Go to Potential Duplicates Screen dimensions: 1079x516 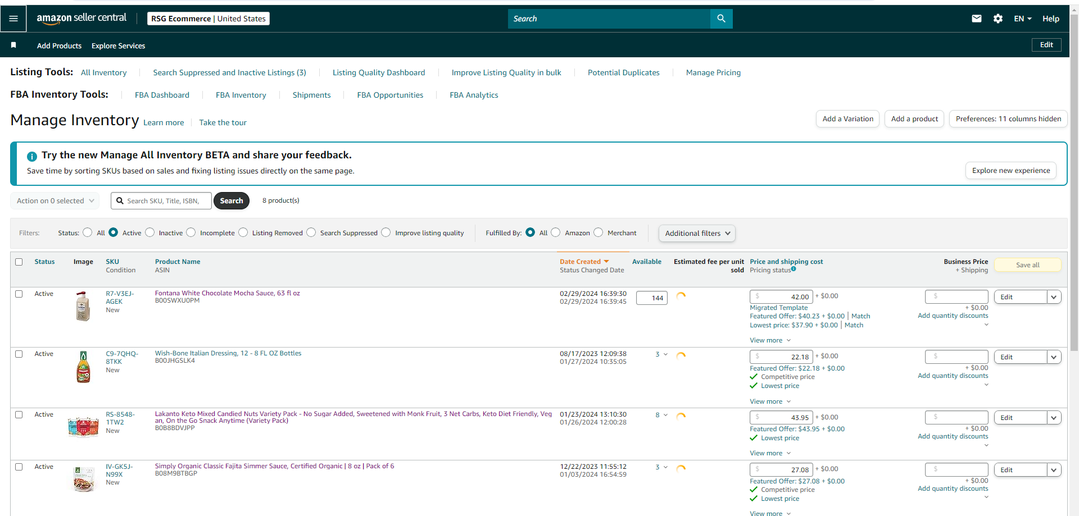[624, 72]
